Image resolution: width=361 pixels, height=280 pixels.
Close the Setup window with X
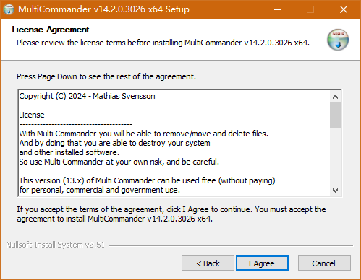click(344, 9)
